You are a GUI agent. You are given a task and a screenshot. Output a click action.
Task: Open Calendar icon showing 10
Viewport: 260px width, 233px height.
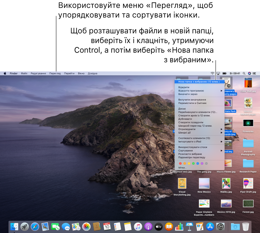(107, 227)
